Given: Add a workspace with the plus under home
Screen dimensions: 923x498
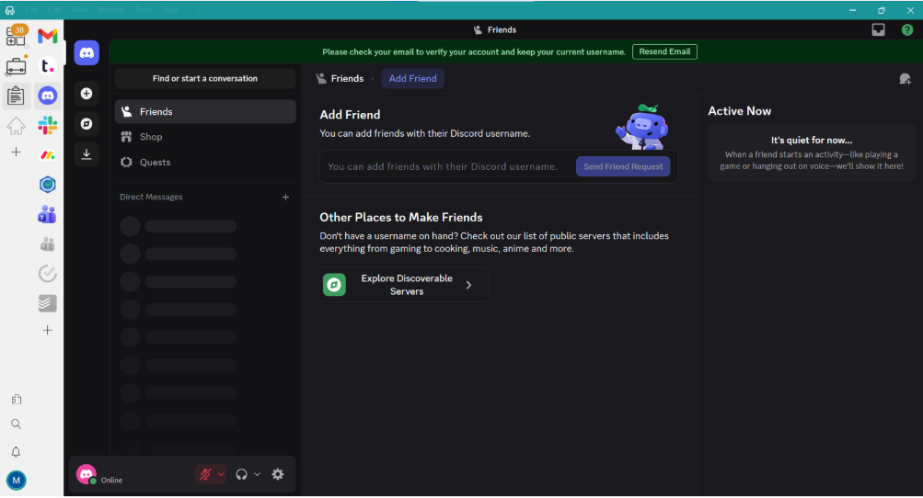Looking at the screenshot, I should tap(16, 153).
